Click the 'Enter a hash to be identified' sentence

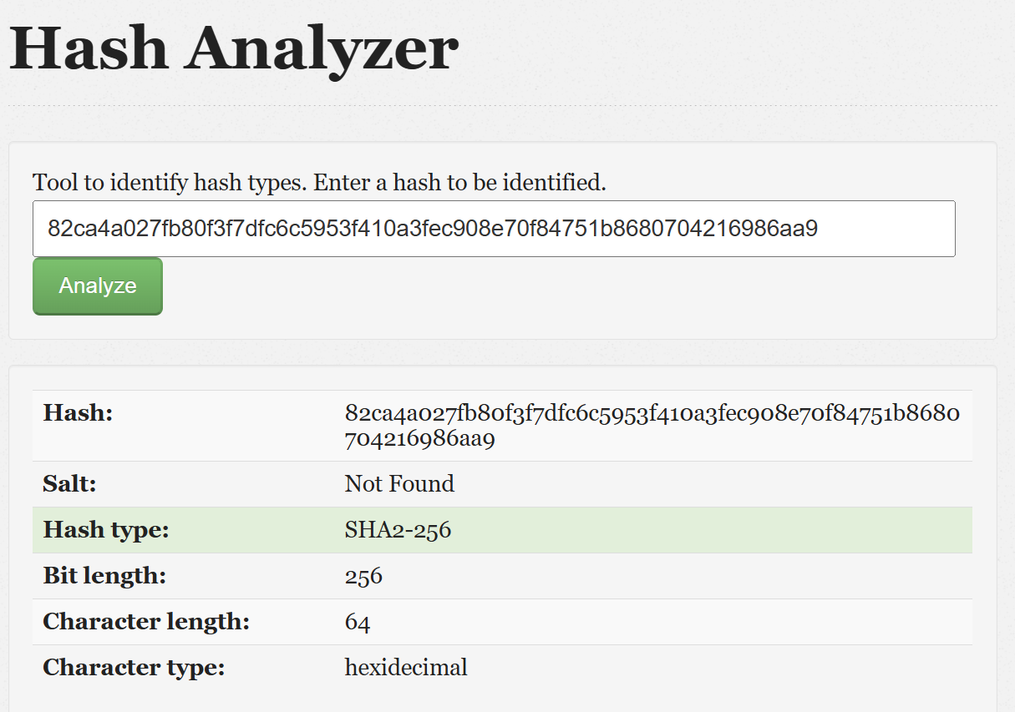click(x=460, y=182)
